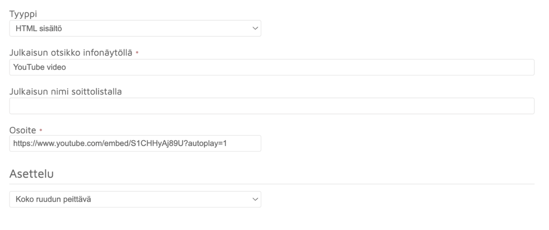Click the Julkaisun otsikko infonäytöllä label

click(x=71, y=53)
